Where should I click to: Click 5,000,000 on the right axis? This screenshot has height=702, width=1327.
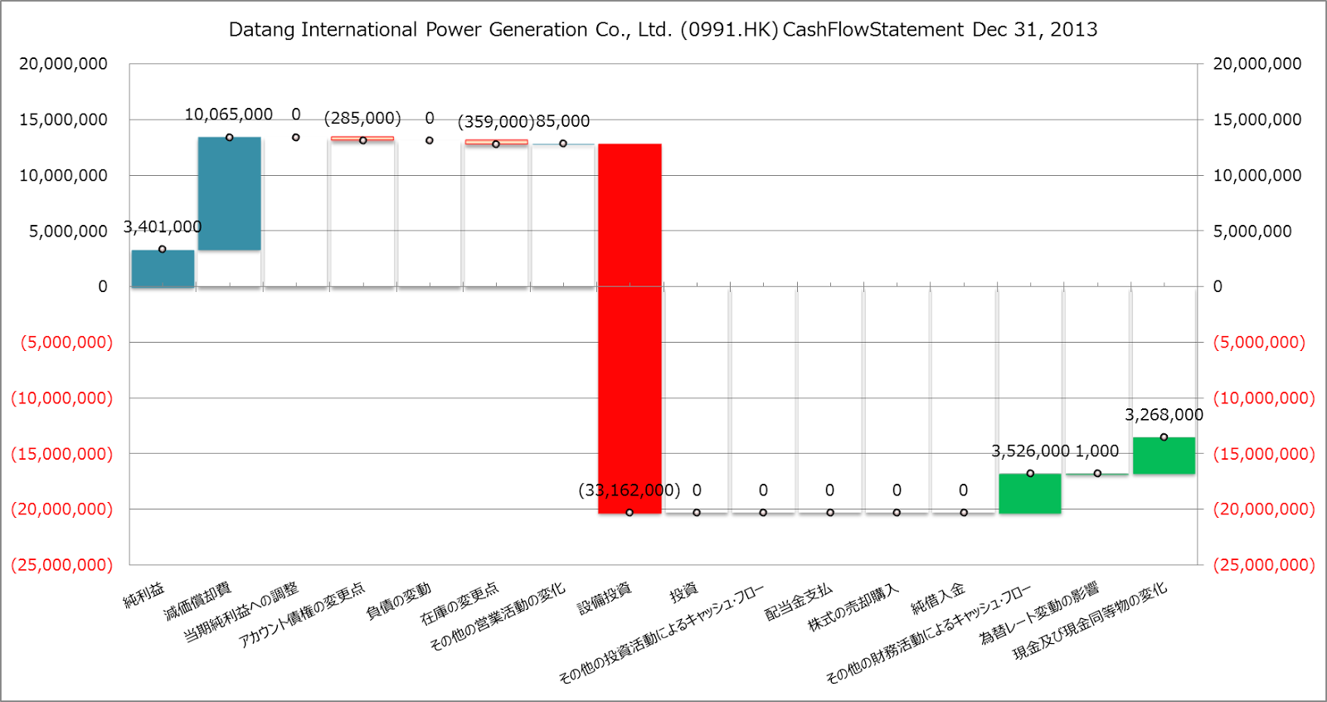click(1252, 231)
